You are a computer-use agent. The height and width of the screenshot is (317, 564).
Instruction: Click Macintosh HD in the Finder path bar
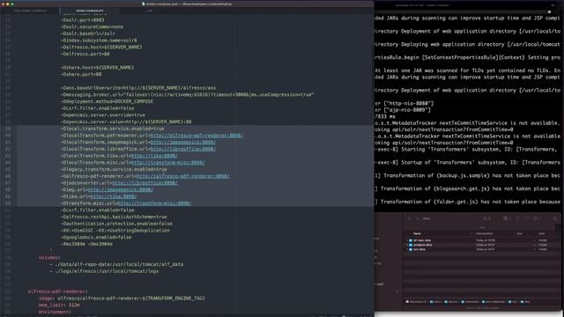click(x=416, y=302)
